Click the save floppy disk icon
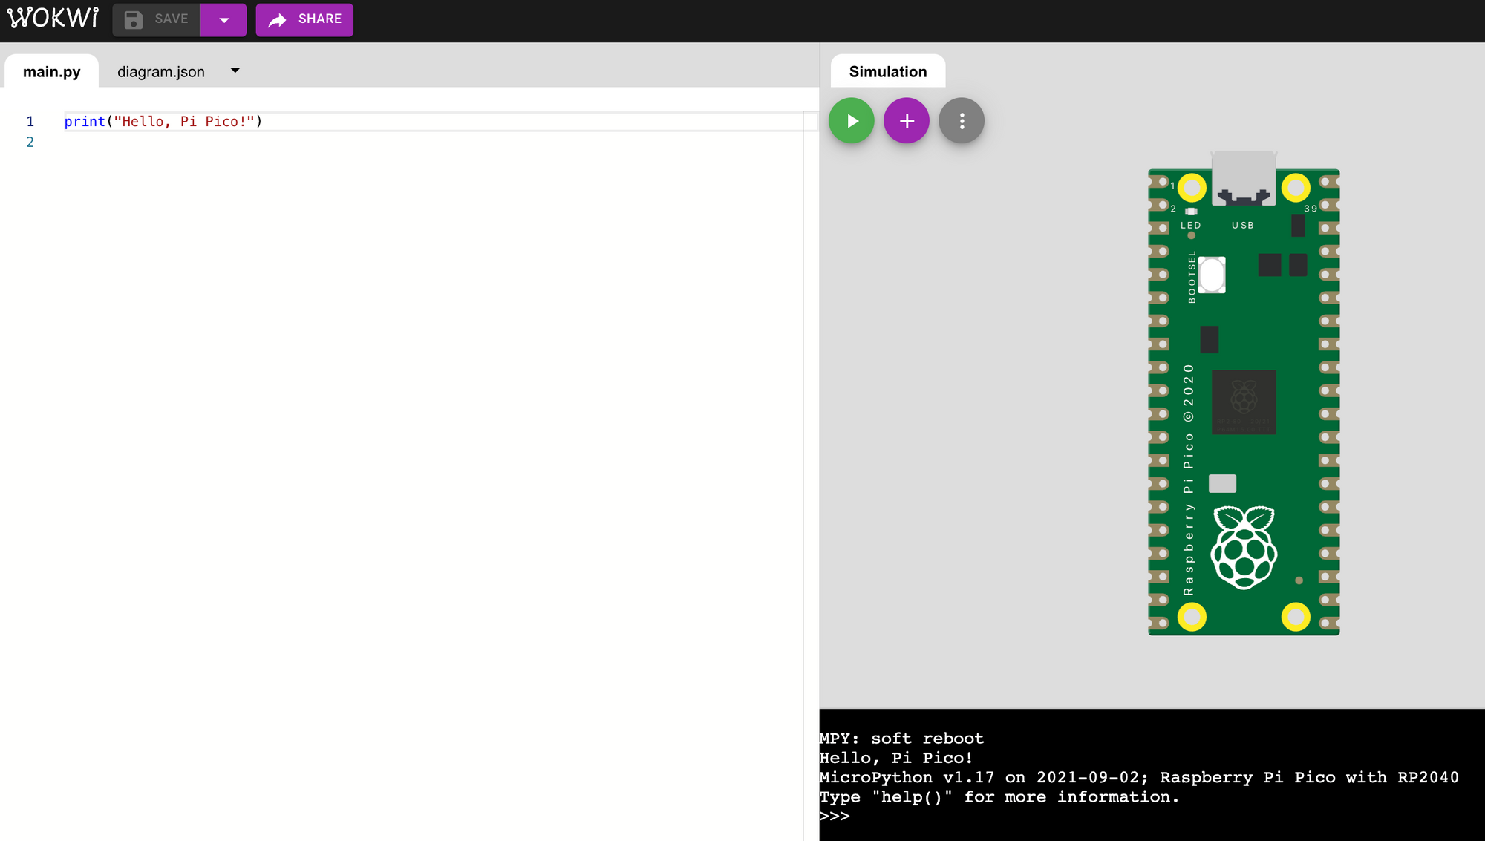Screen dimensions: 1485x841 pyautogui.click(x=134, y=19)
